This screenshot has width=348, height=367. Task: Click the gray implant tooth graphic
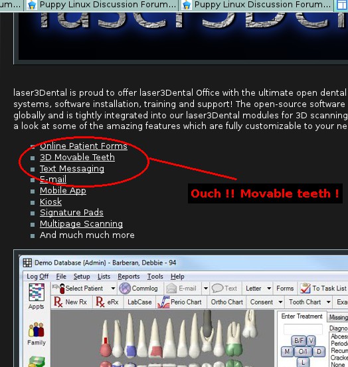pos(207,324)
